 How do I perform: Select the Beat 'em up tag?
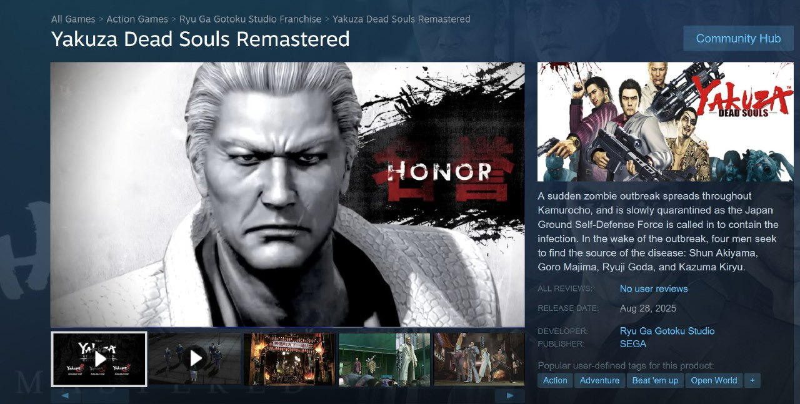655,380
